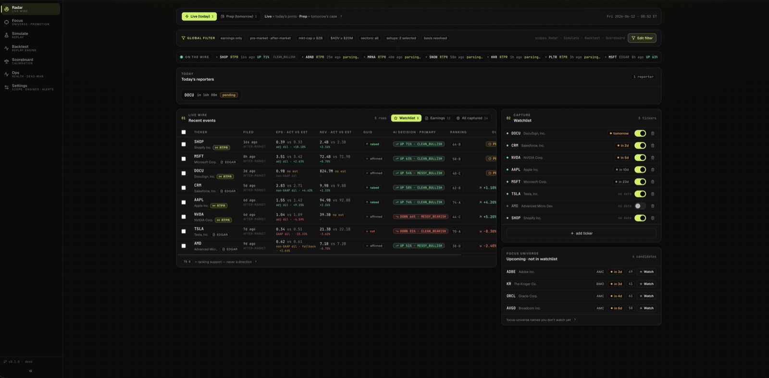The image size is (769, 378).
Task: Click the SHOP item on the wire ticker
Action: 257,57
